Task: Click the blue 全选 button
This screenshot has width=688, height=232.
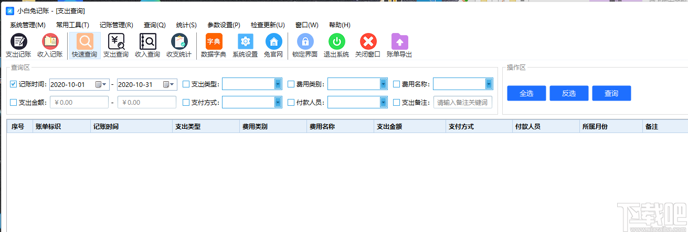Action: [x=526, y=93]
